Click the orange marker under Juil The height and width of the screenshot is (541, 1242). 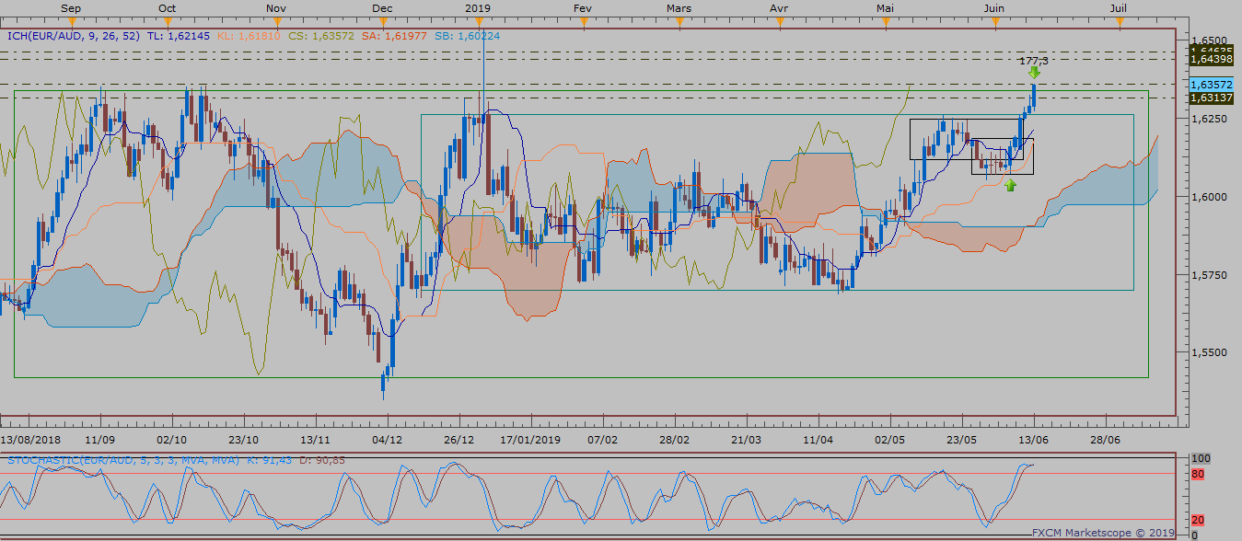pos(1120,20)
